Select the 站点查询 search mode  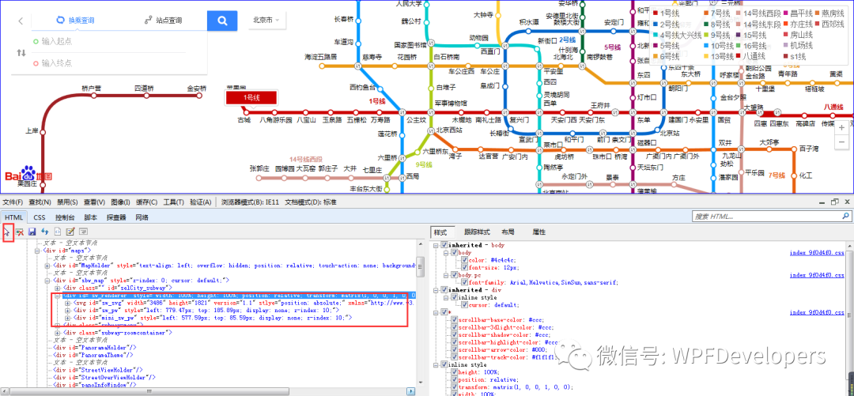coord(164,21)
